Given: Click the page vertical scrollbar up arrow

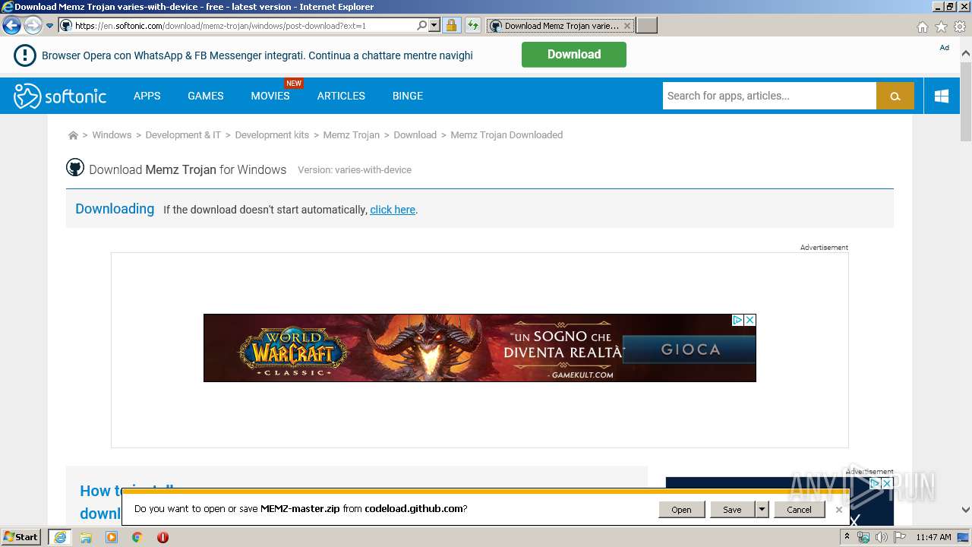Looking at the screenshot, I should click(x=966, y=54).
